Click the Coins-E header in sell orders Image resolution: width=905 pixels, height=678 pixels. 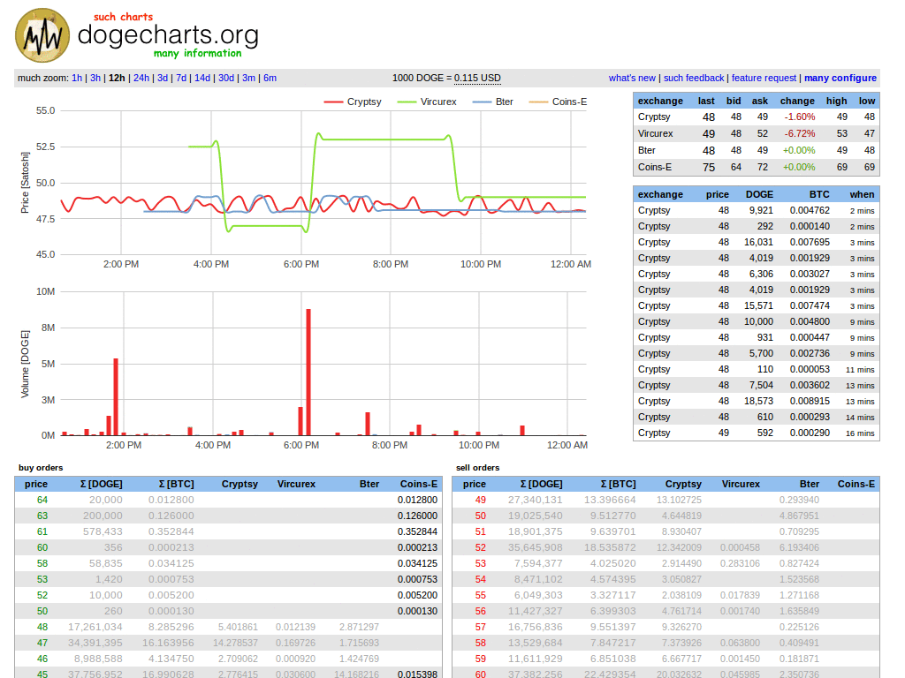click(856, 485)
